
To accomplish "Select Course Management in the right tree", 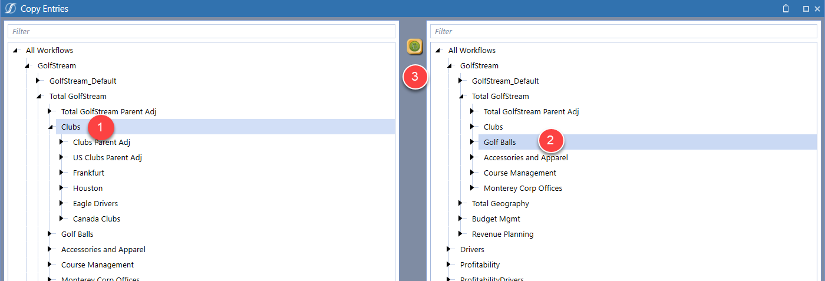I will coord(520,173).
